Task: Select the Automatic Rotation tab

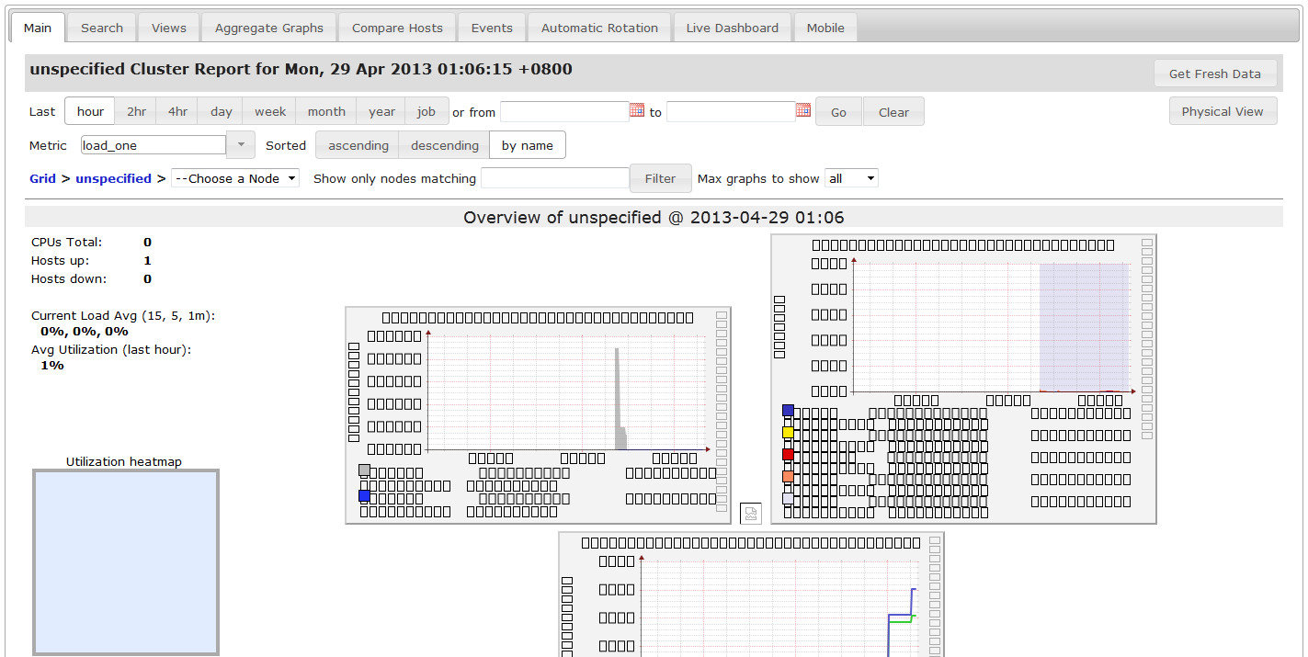Action: click(x=598, y=27)
